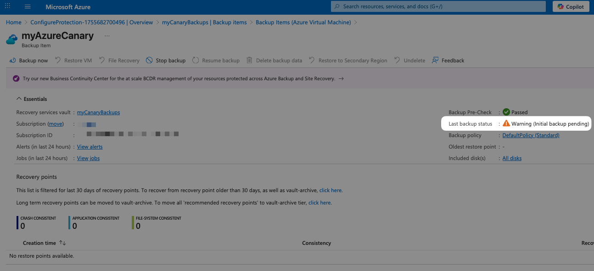Open the View alerts link
Screen dimensions: 594x271
tap(90, 147)
